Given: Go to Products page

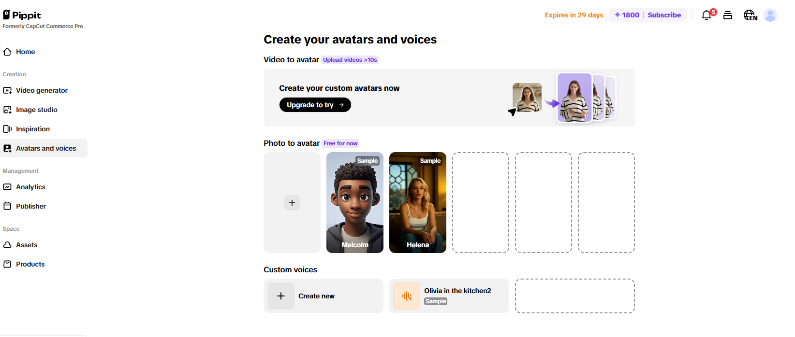Looking at the screenshot, I should (x=30, y=264).
